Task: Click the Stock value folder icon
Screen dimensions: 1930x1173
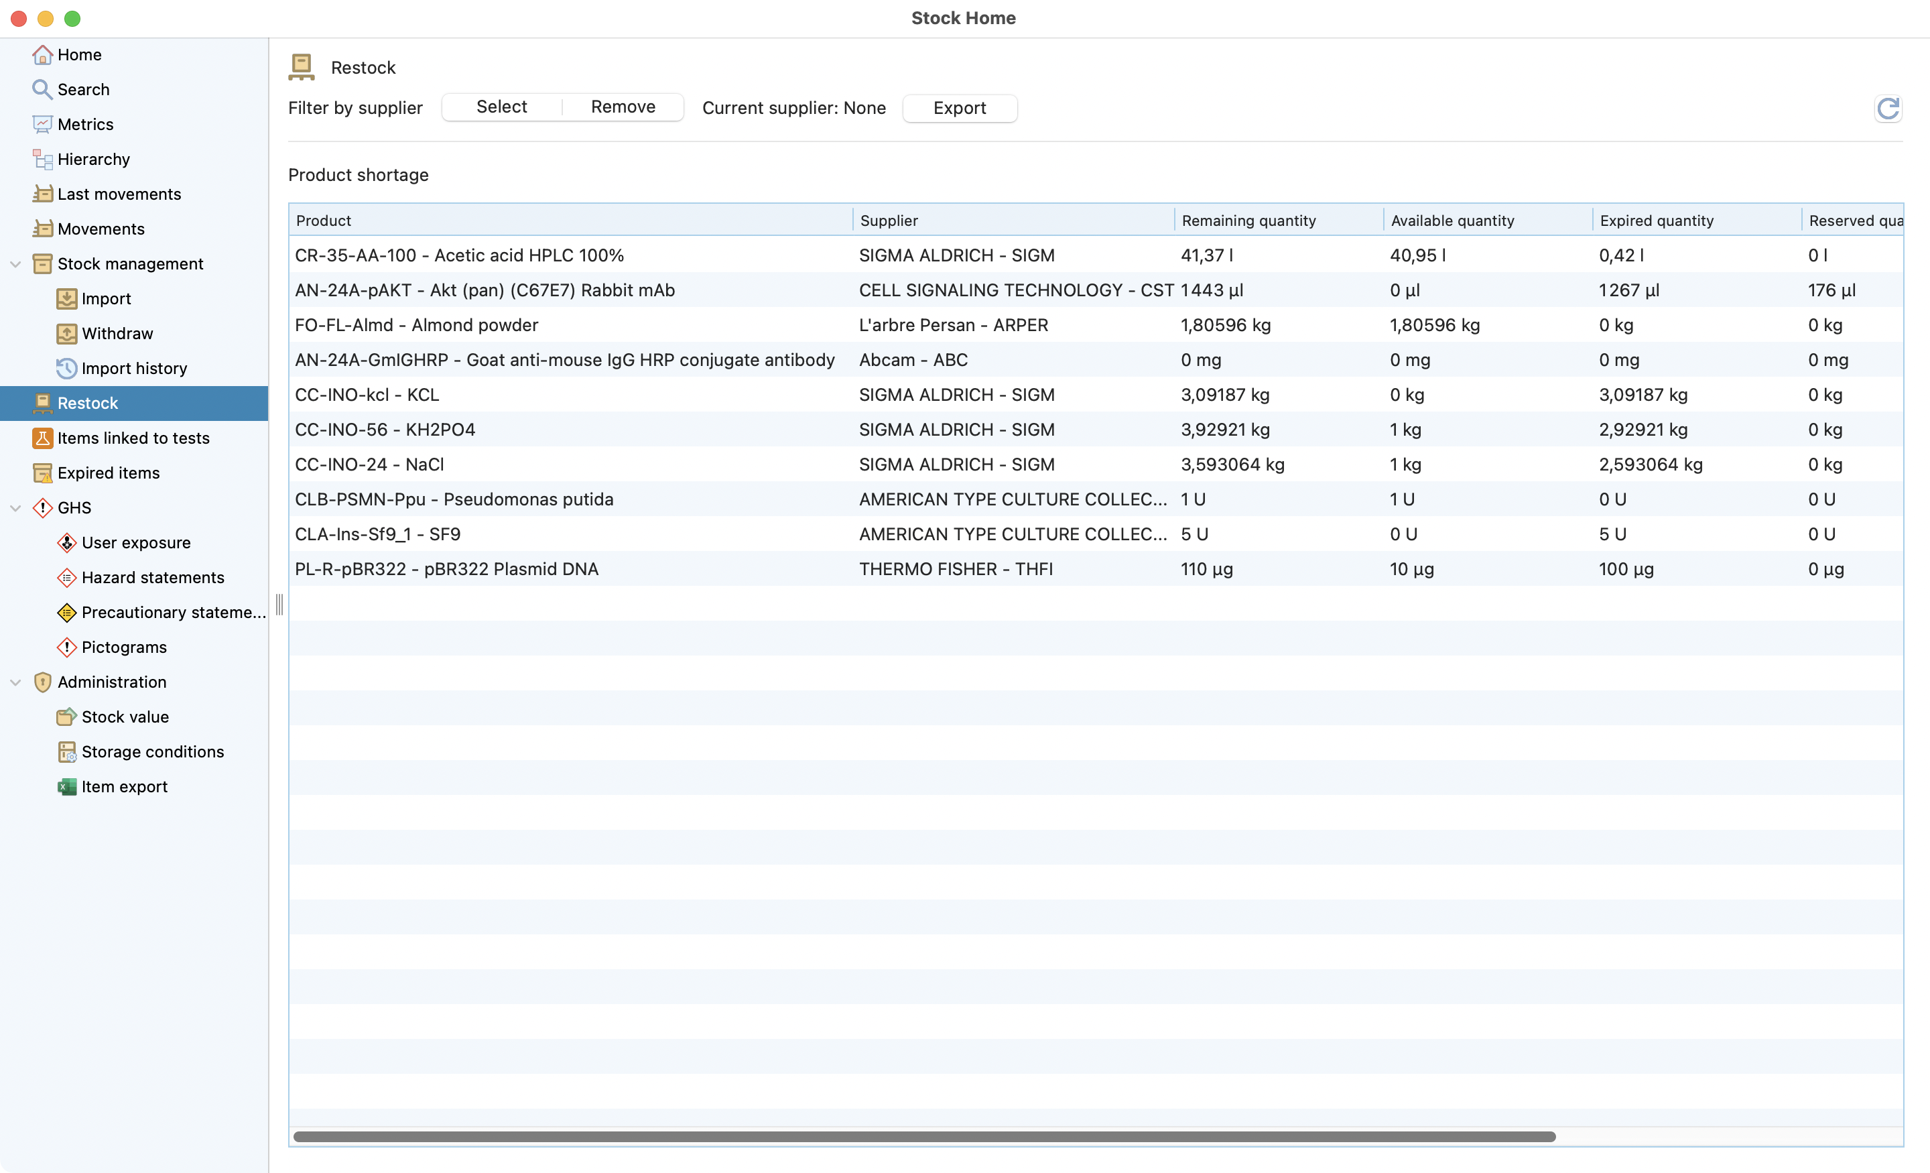Action: pos(66,717)
